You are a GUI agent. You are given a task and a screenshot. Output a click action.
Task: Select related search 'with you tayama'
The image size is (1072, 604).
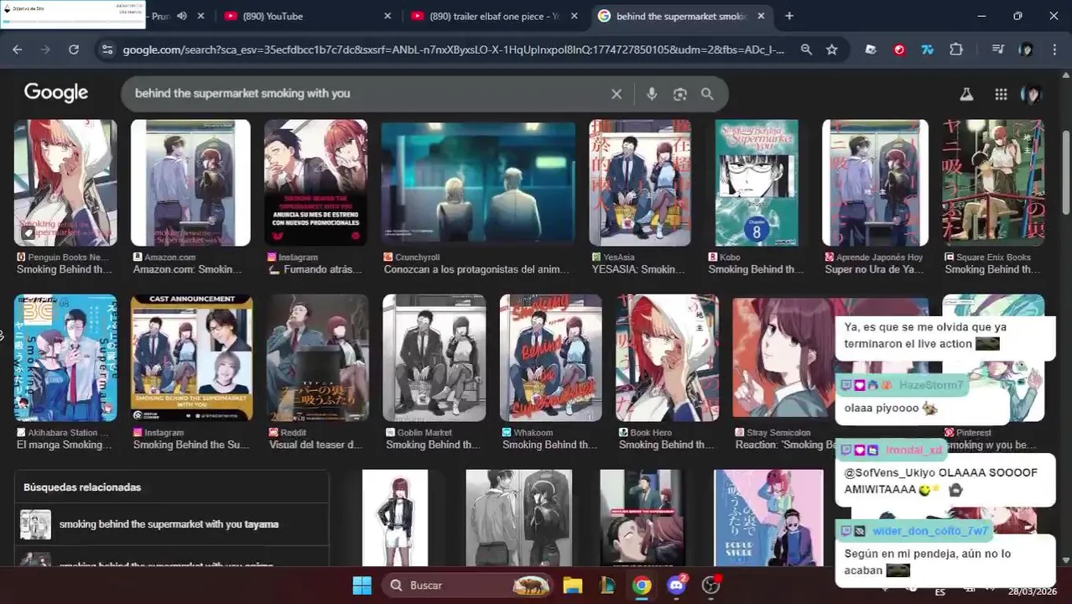pyautogui.click(x=169, y=524)
